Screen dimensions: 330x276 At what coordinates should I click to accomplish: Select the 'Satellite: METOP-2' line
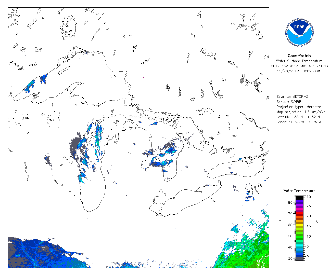[x=292, y=96]
